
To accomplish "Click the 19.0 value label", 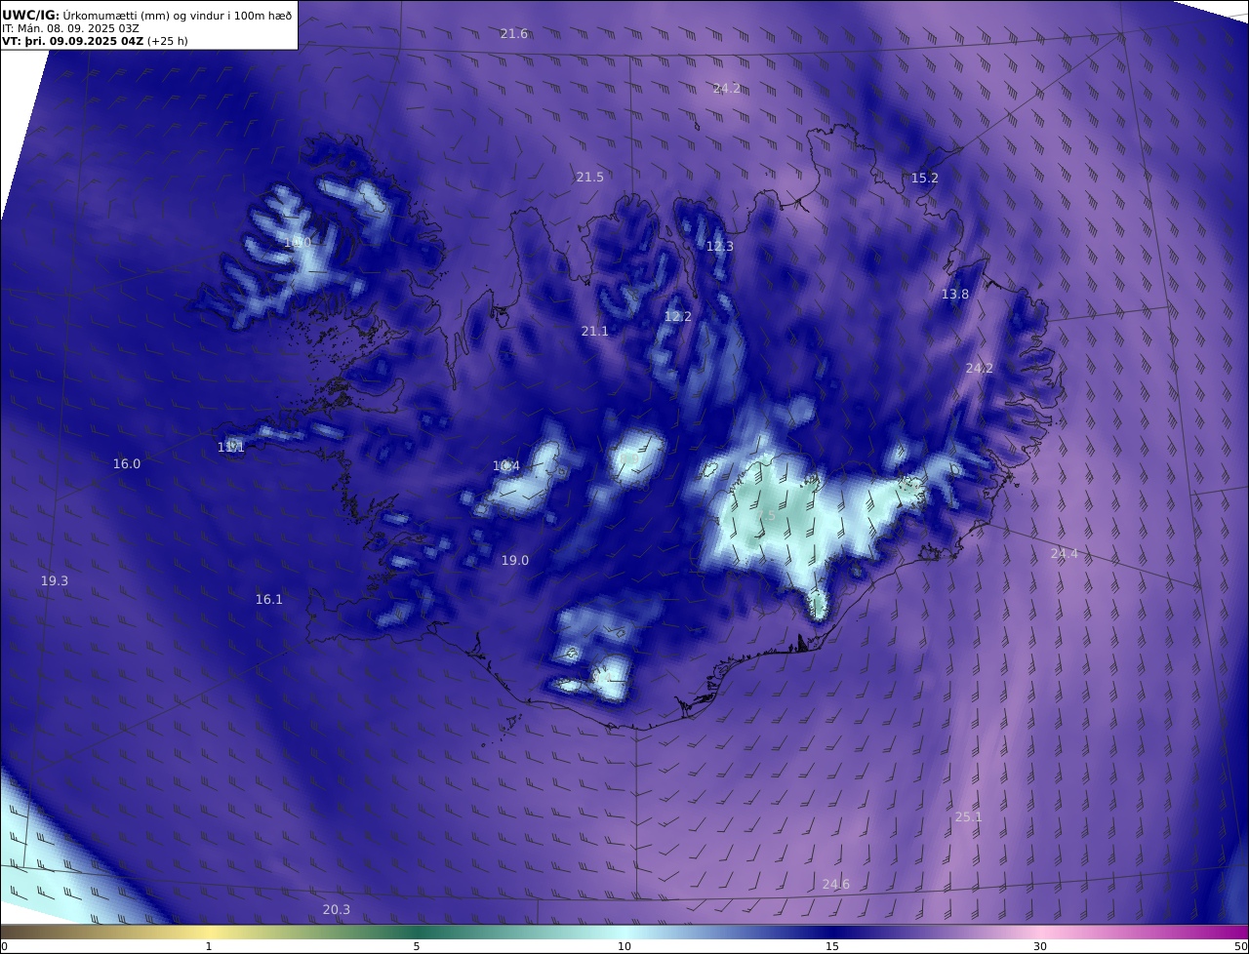I will 514,561.
